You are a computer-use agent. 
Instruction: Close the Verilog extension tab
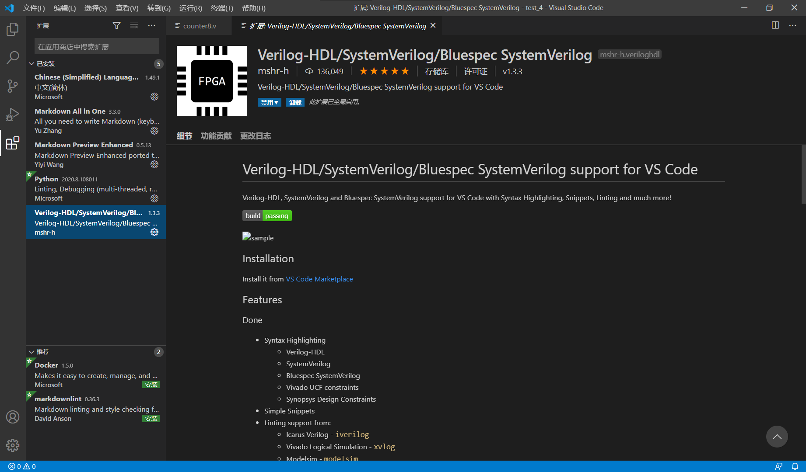(433, 26)
